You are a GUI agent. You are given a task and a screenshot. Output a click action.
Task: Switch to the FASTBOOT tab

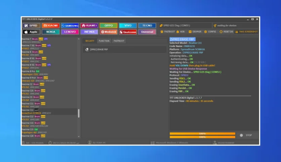pyautogui.click(x=119, y=41)
